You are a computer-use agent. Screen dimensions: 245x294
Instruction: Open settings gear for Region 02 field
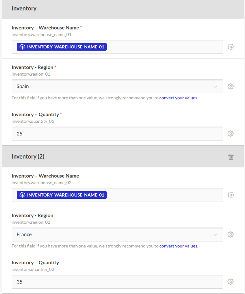pos(230,235)
